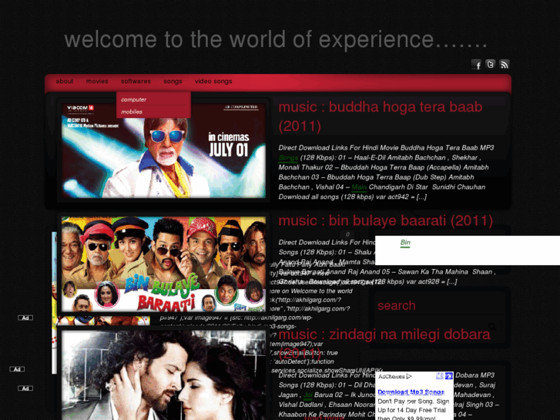The height and width of the screenshot is (420, 560).
Task: Click the green 'Main' link in Buddha post
Action: point(359,187)
